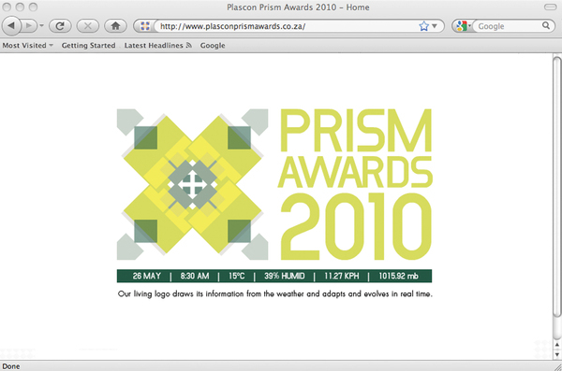The width and height of the screenshot is (562, 371).
Task: Open the address bar URL history dropdown
Action: (x=435, y=26)
